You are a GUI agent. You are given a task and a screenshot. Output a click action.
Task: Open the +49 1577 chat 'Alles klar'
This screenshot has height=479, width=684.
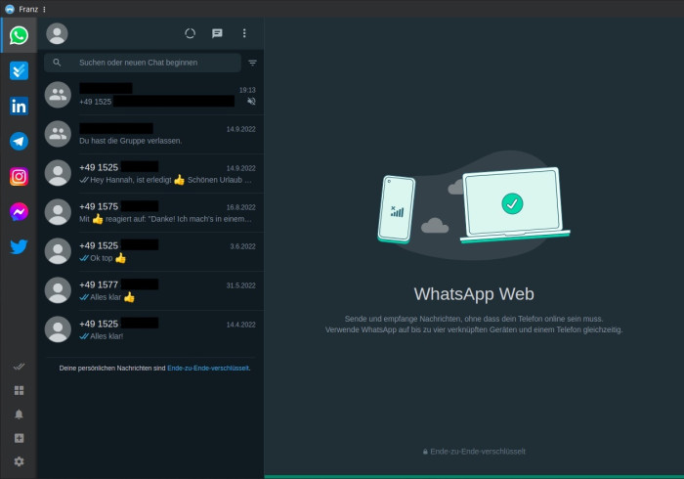click(x=150, y=290)
